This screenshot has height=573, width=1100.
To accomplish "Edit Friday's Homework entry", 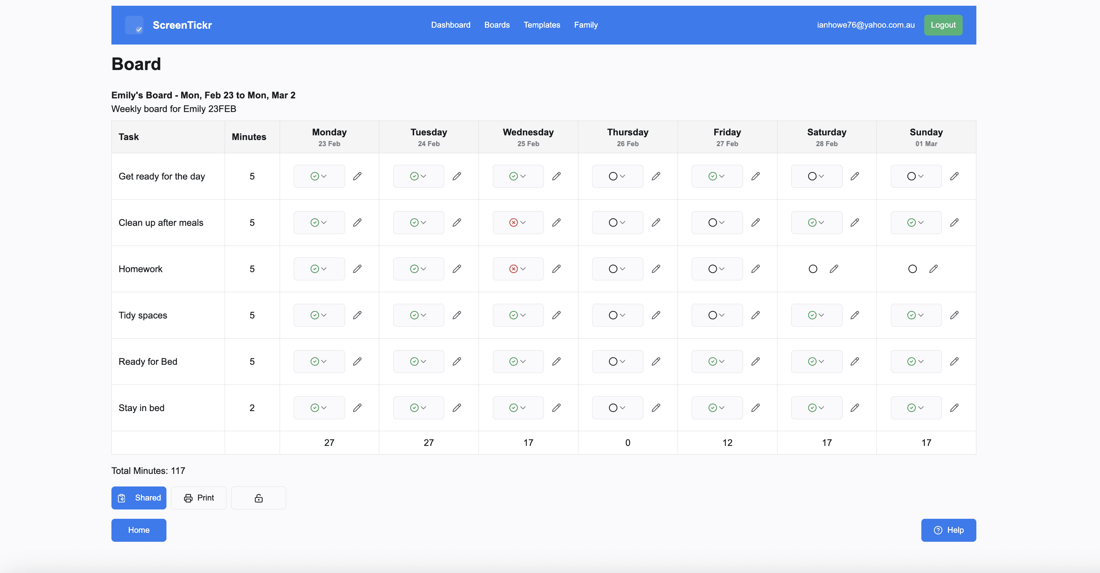I will [x=755, y=269].
